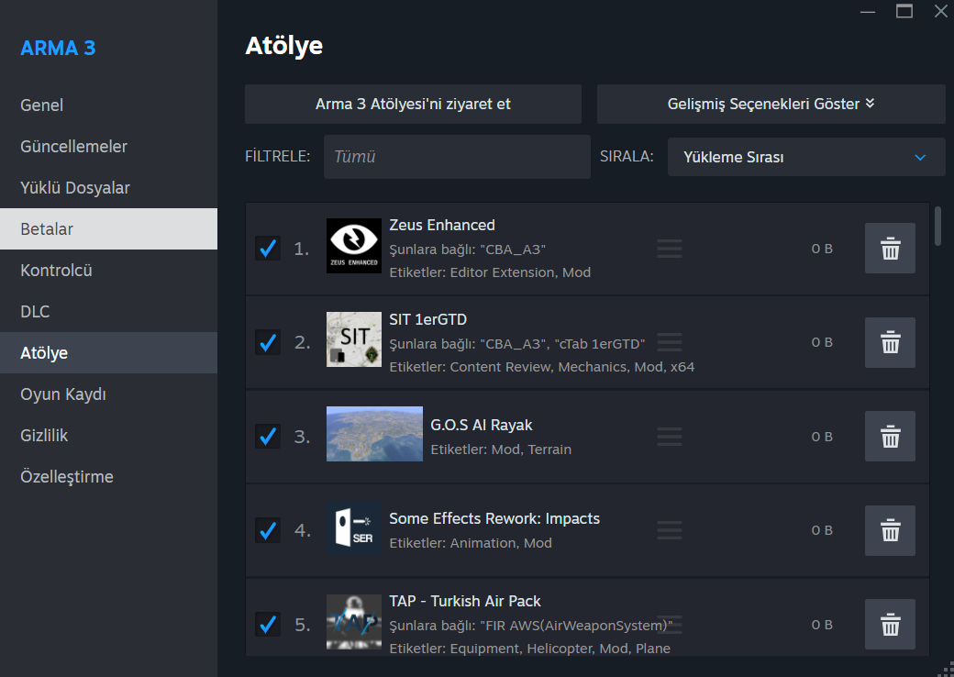The image size is (954, 677).
Task: Open Oyun Kaydı tab
Action: pyautogui.click(x=108, y=394)
